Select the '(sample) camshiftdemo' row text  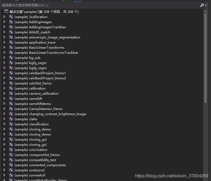pos(33,104)
